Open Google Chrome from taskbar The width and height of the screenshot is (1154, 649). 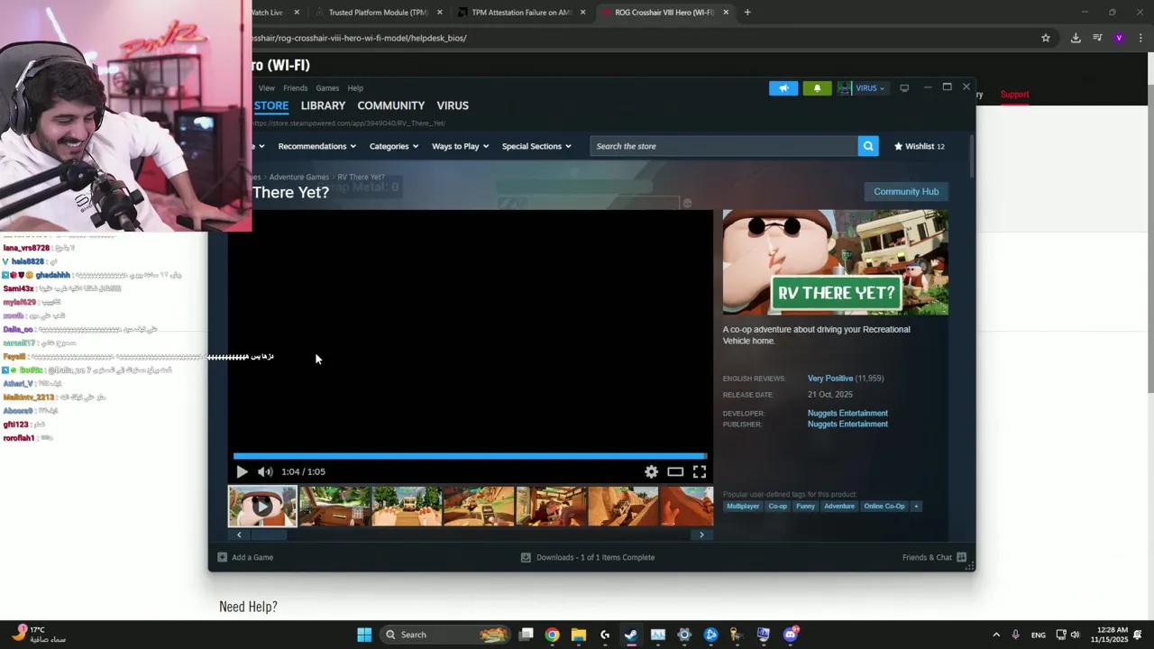pyautogui.click(x=552, y=635)
